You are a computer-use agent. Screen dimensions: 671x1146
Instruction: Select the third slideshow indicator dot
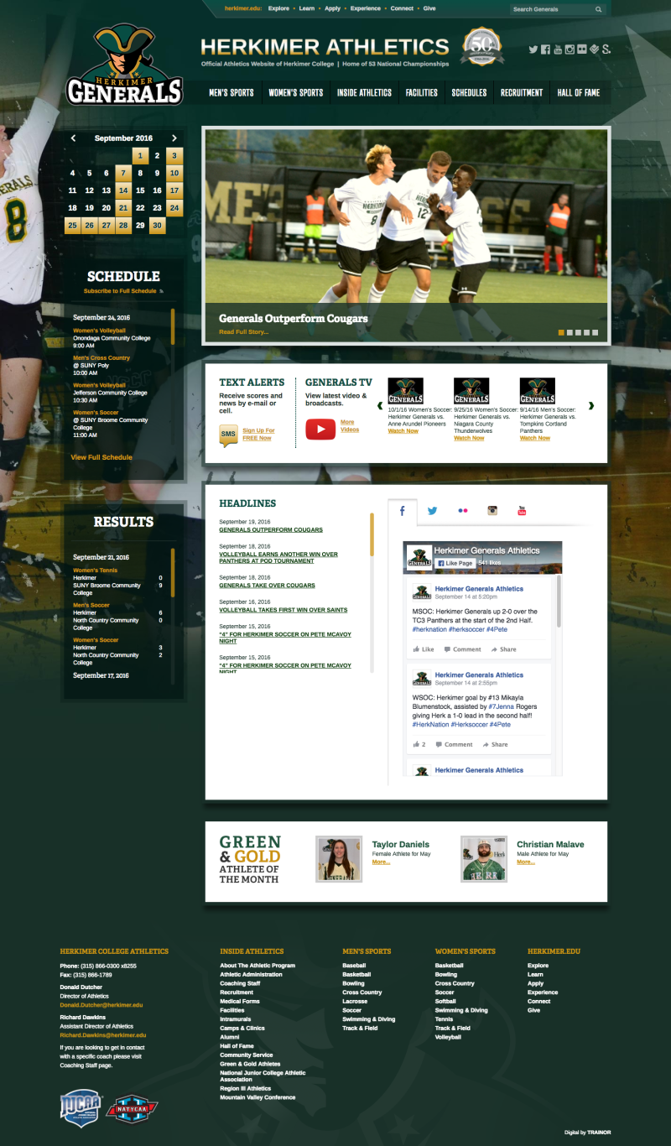point(578,332)
